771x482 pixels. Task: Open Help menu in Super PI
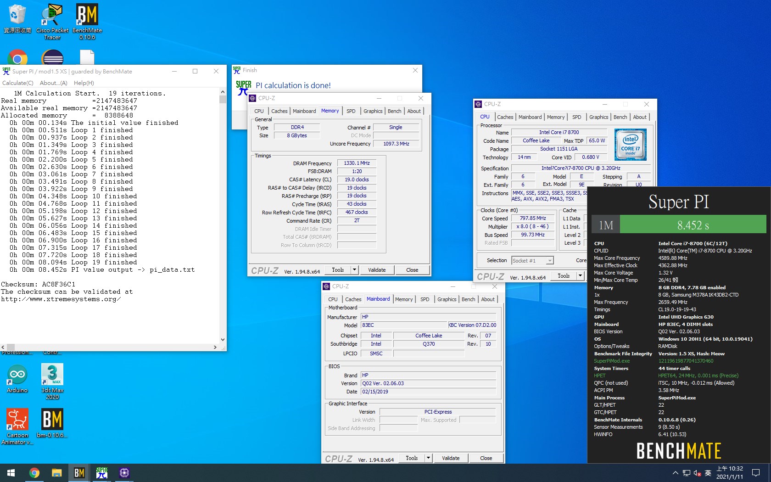pyautogui.click(x=84, y=83)
